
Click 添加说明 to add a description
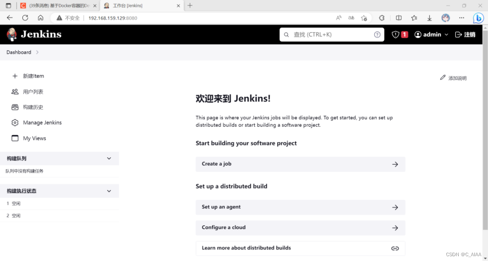[x=457, y=78]
